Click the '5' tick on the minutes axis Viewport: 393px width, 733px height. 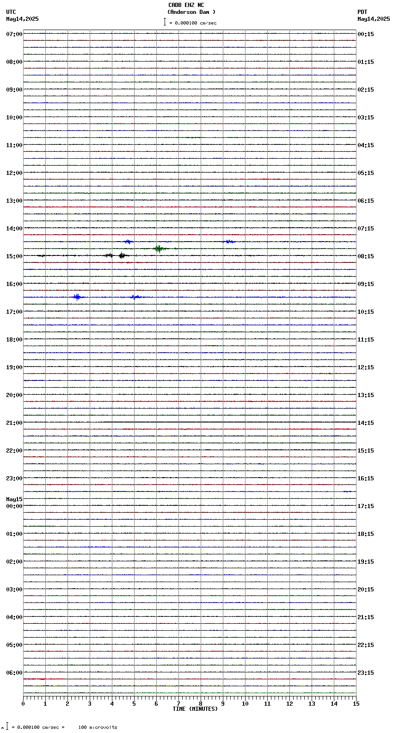pyautogui.click(x=134, y=704)
